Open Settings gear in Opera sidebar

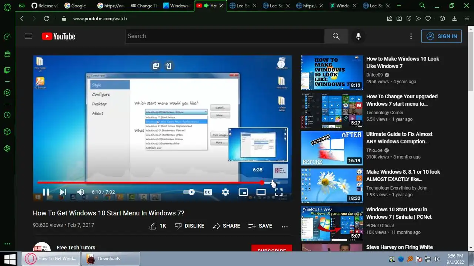7,149
